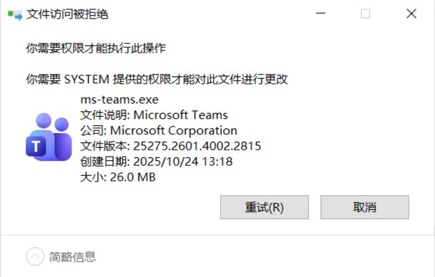The height and width of the screenshot is (277, 435).
Task: Click the 创建日期 2025/10/24 line
Action: click(156, 162)
